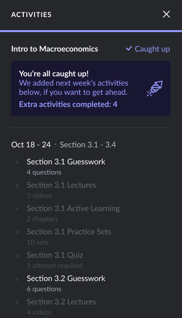Viewport: 182px width, 318px height.
Task: Click Extra activities completed: 4 text
Action: 68,104
